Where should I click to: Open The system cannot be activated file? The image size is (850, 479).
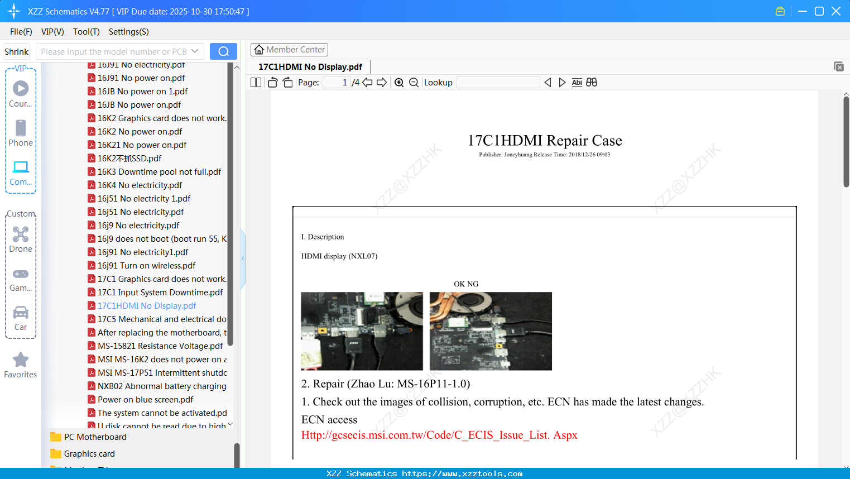(x=157, y=413)
